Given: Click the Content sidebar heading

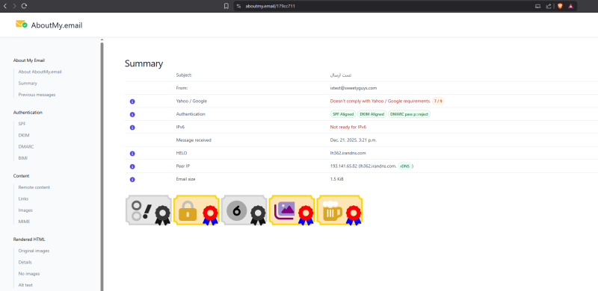Looking at the screenshot, I should click(x=22, y=176).
